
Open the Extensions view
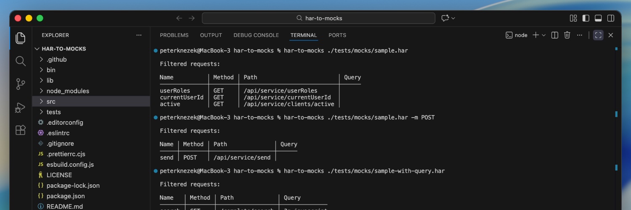(20, 130)
